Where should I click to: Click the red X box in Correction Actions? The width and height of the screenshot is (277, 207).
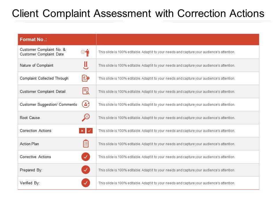coord(82,131)
